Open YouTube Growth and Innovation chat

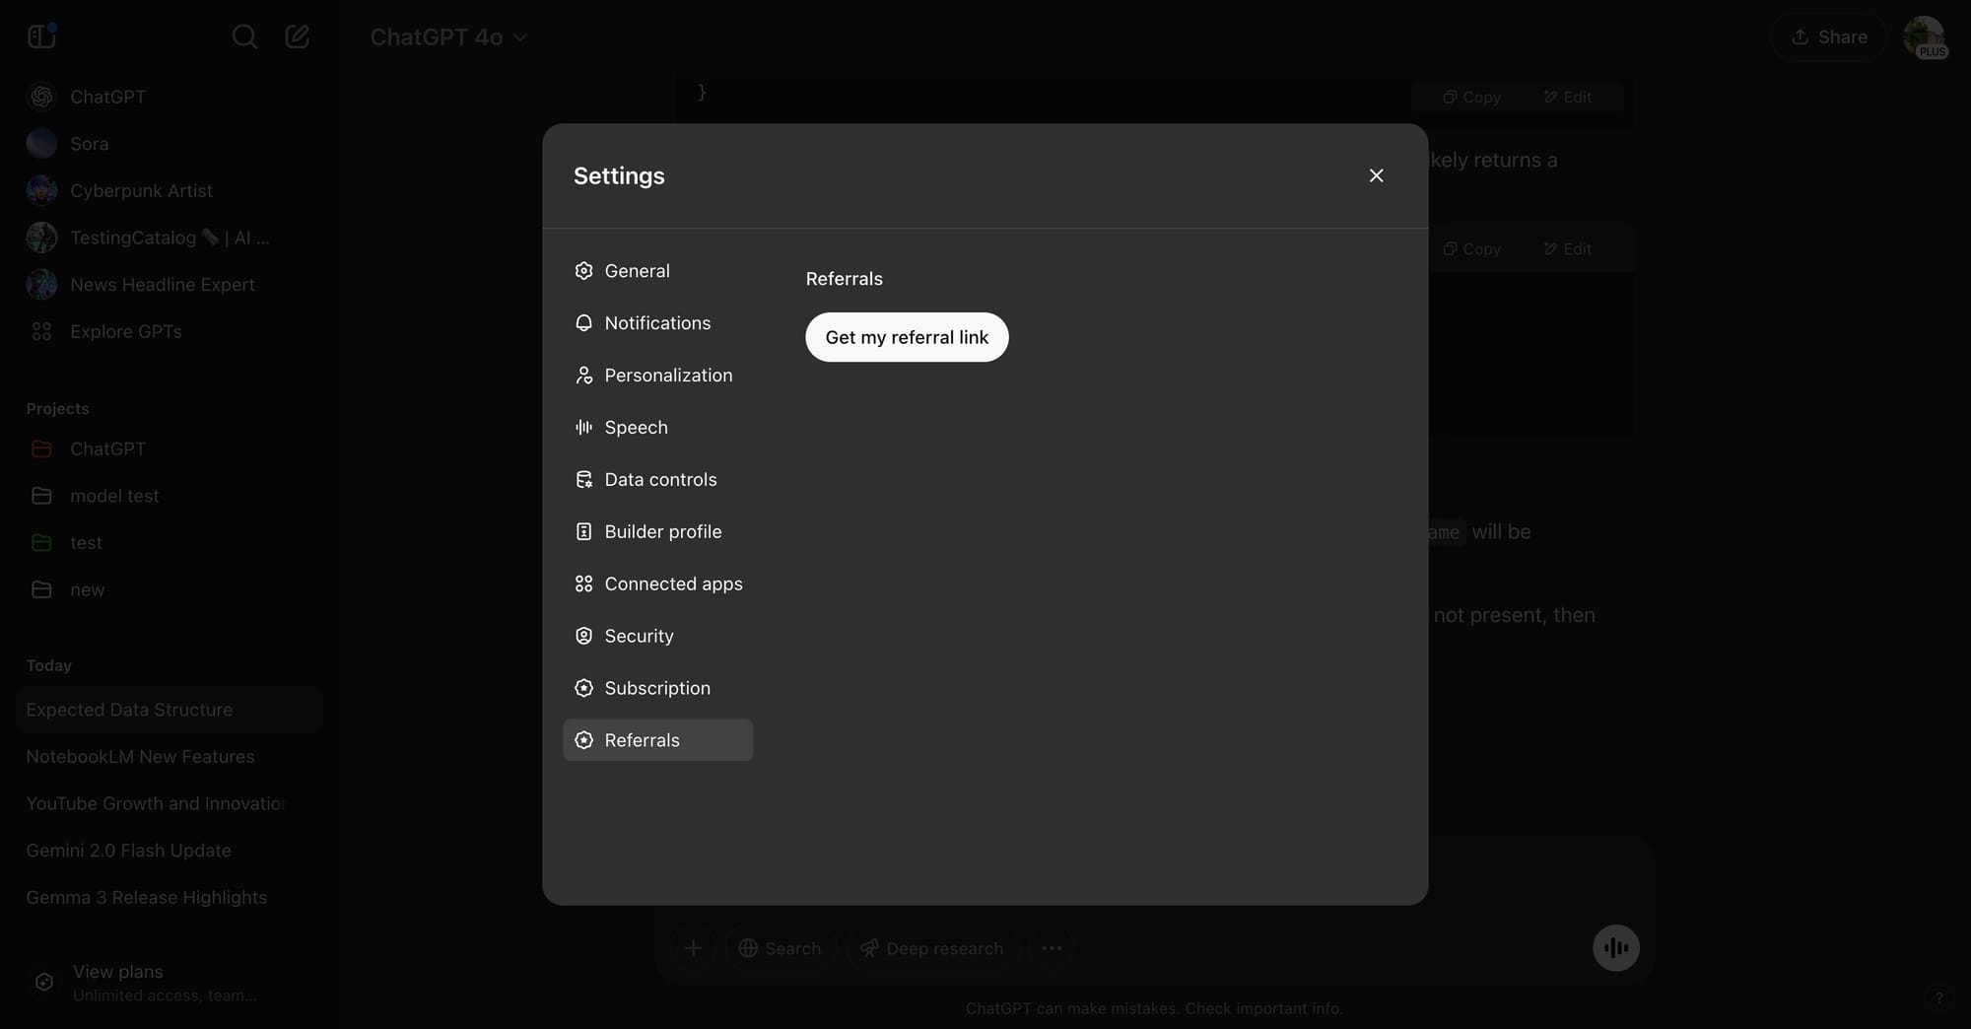170,804
